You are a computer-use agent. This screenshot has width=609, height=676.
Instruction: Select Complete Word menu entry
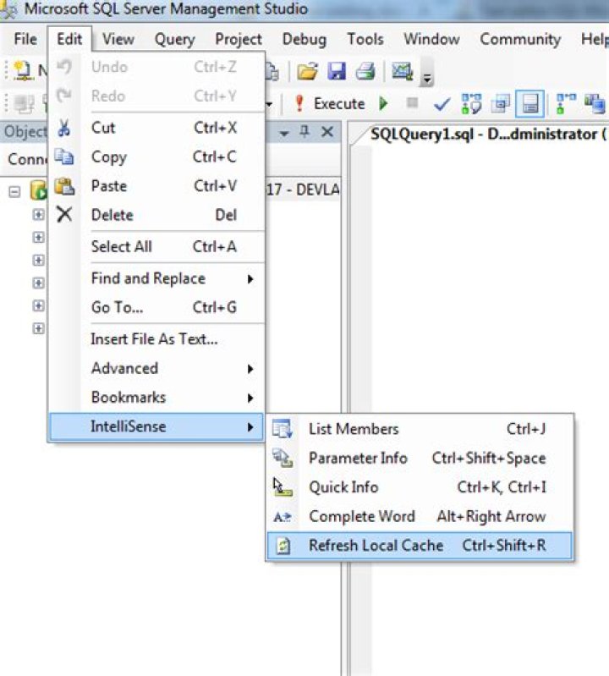pos(420,516)
